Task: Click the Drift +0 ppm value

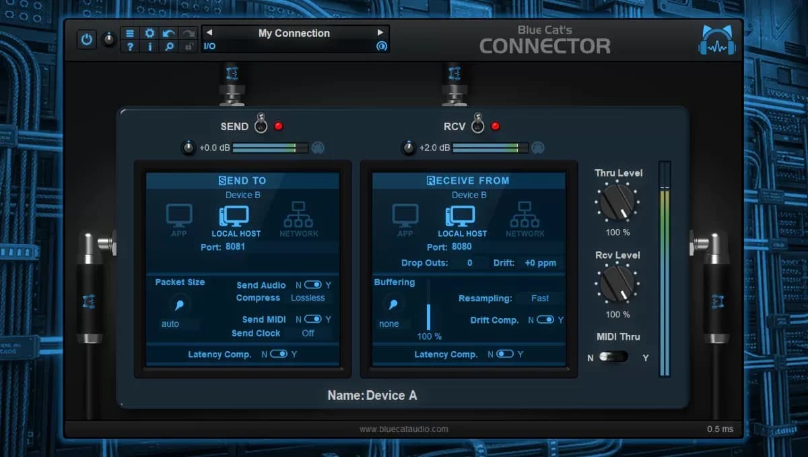Action: 540,263
